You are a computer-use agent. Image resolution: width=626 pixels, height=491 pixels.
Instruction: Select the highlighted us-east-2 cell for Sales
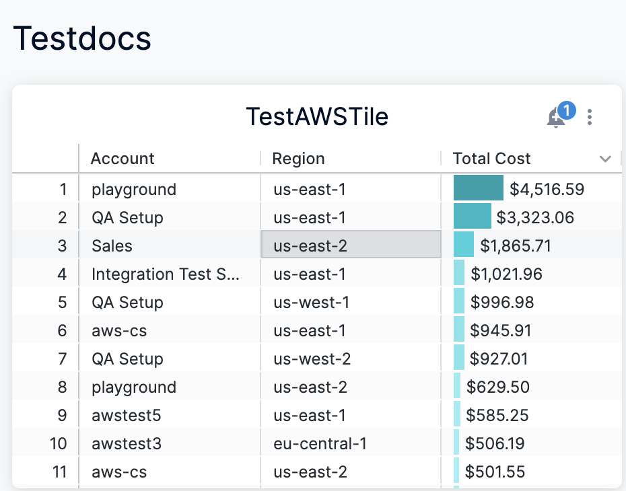pyautogui.click(x=350, y=246)
